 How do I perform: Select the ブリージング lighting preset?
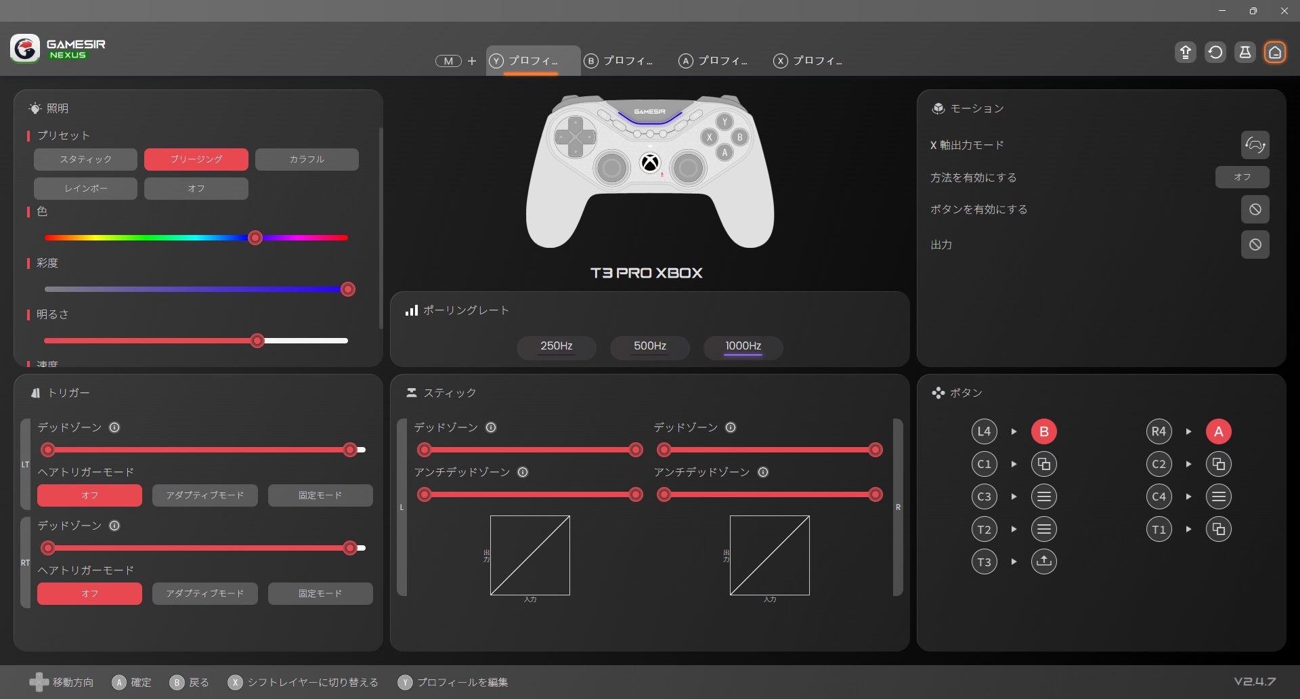pyautogui.click(x=196, y=159)
